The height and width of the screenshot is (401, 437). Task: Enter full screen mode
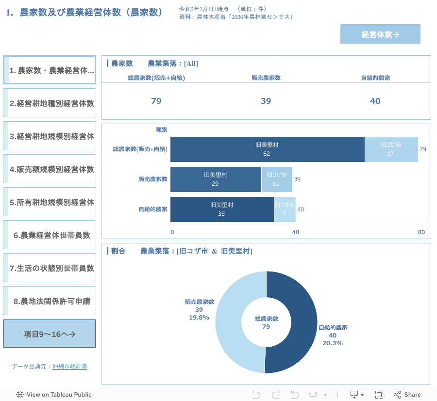click(379, 394)
